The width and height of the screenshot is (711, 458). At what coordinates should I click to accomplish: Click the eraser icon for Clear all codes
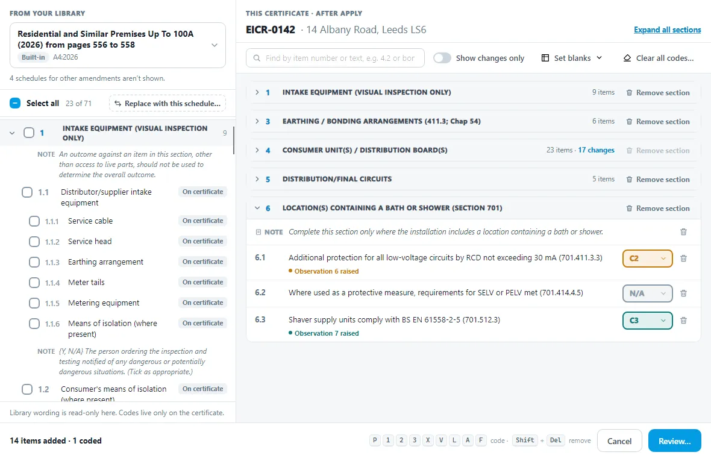[627, 58]
